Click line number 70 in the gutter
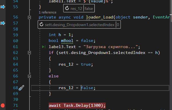The width and height of the screenshot is (172, 110). (16, 100)
